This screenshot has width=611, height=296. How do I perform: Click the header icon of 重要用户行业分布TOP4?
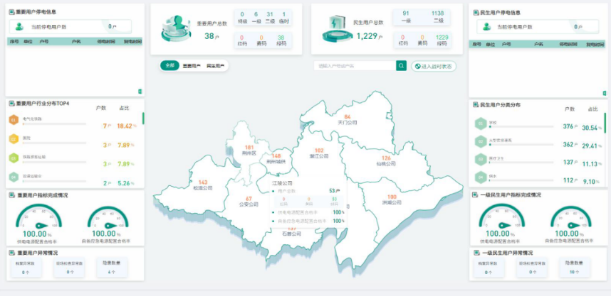click(x=11, y=103)
